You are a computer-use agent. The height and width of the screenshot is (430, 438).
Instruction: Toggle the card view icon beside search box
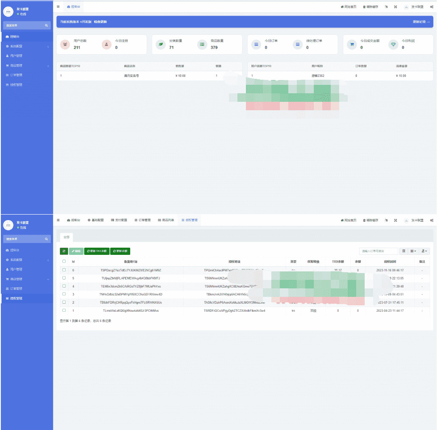pos(404,251)
